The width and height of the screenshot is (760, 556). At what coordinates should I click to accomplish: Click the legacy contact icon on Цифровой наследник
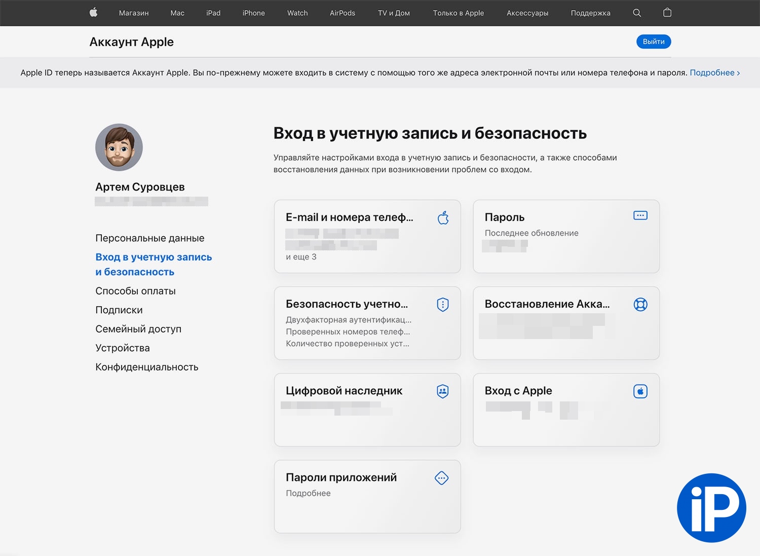tap(443, 391)
